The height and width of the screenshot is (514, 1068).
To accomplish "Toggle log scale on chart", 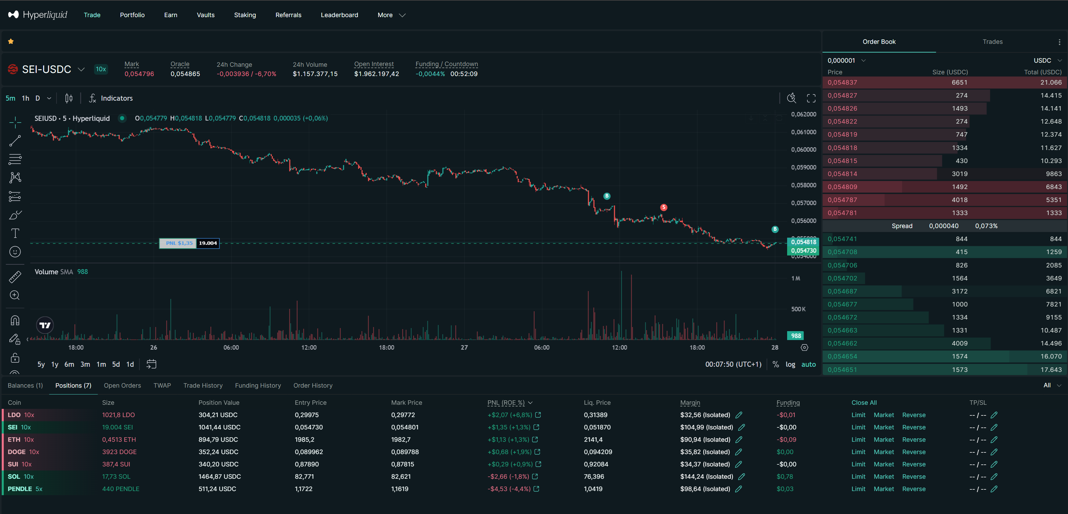I will pos(790,364).
